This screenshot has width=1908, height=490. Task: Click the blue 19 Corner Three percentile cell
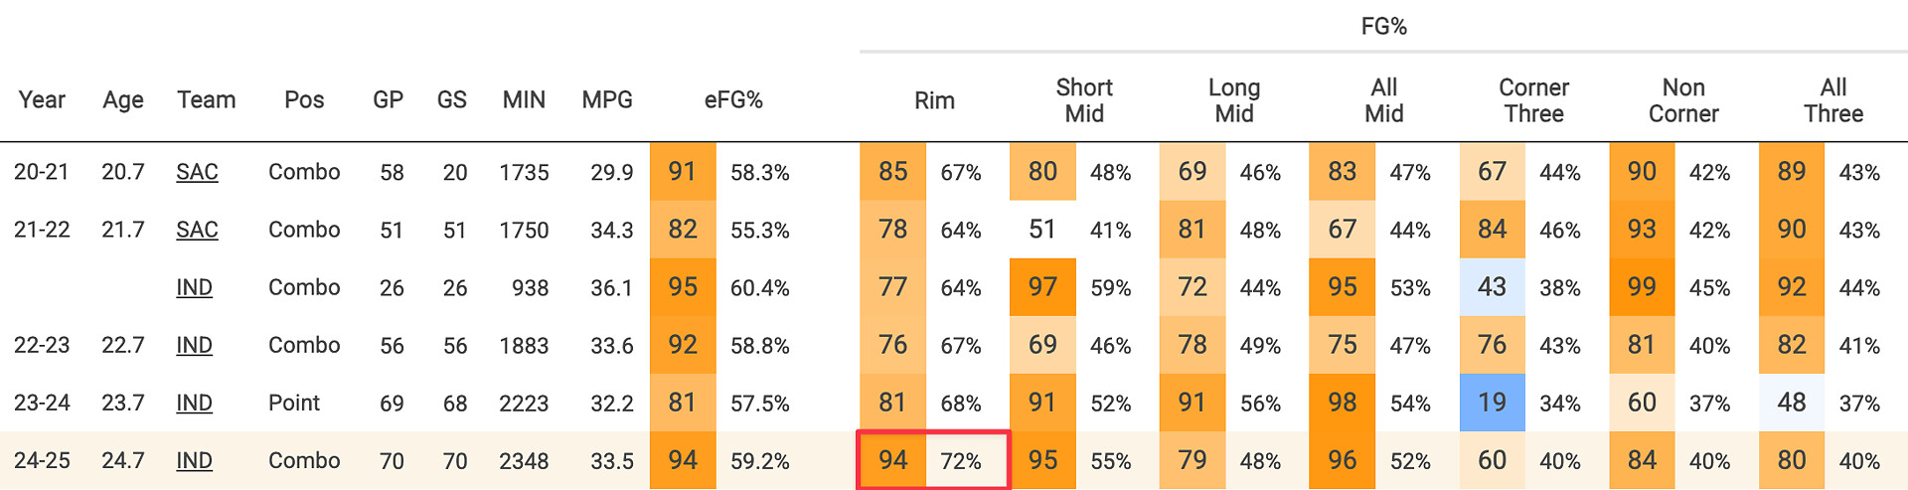(x=1492, y=403)
